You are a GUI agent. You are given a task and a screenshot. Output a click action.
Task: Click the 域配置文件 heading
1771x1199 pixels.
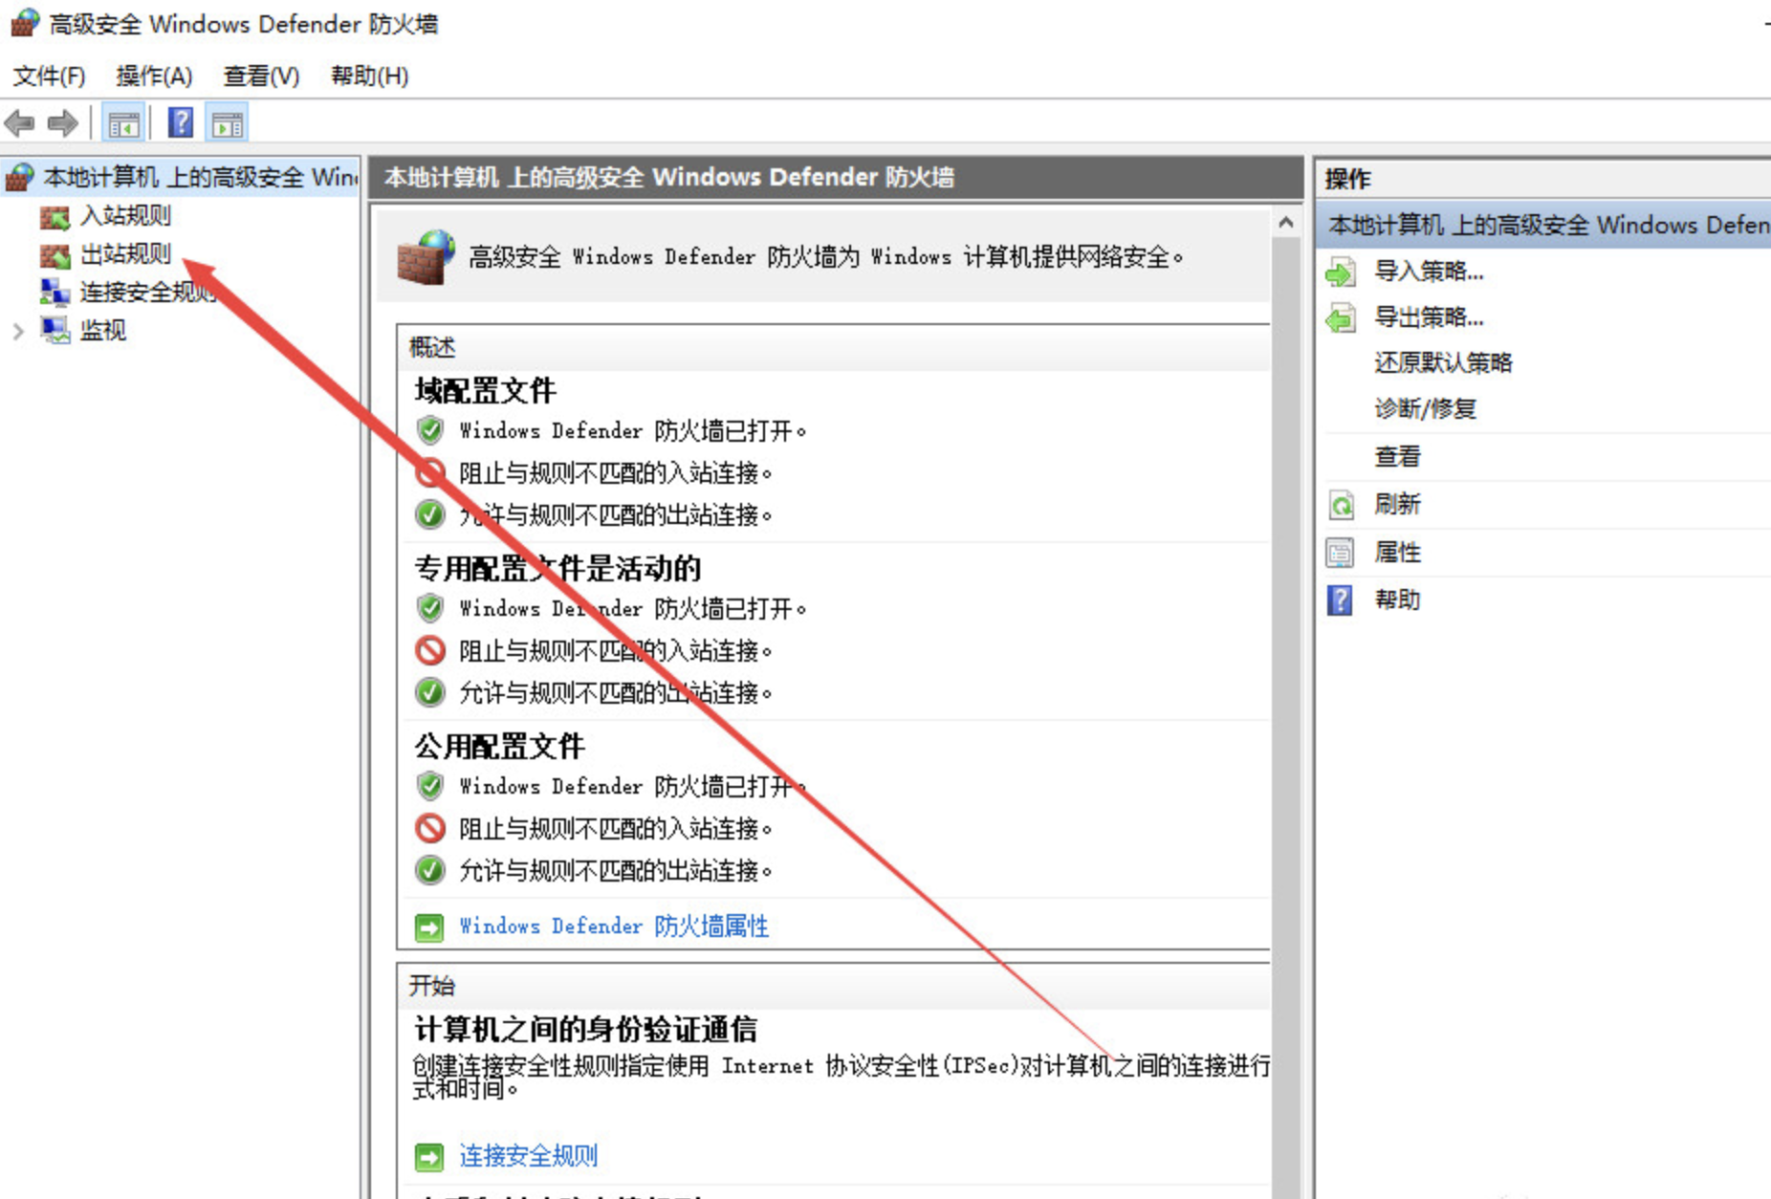coord(485,390)
